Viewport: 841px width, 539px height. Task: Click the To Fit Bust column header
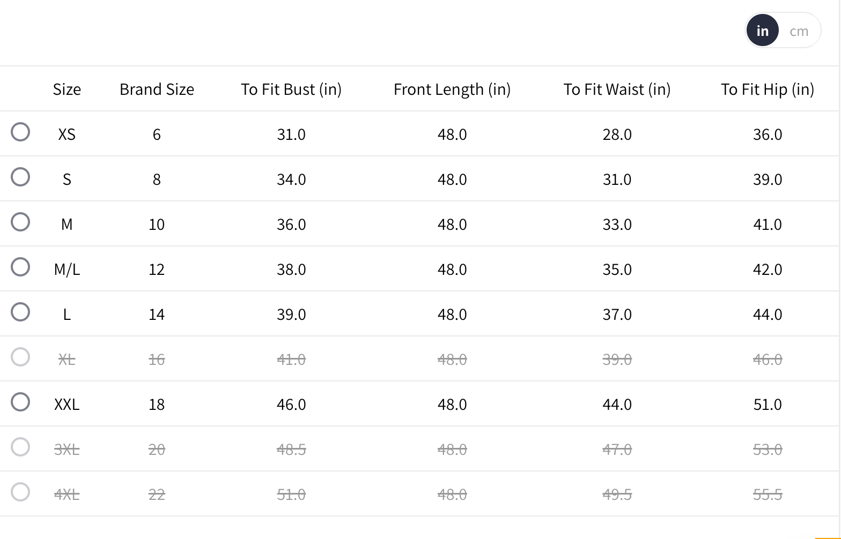(291, 89)
